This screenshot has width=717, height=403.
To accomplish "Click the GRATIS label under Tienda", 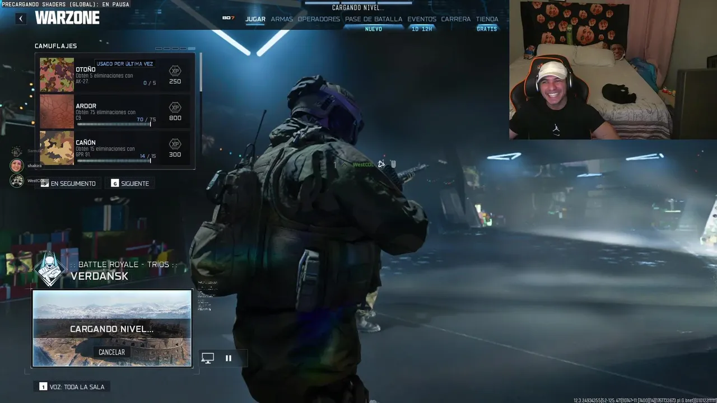I will 487,29.
